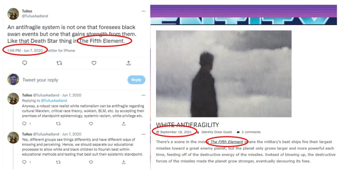Retweet the first reply tweet
The width and height of the screenshot is (342, 170).
(58, 124)
